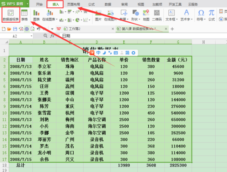Screen dimensions: 227x172
Task: Open online picture (在线图片) option
Action: coord(110,15)
